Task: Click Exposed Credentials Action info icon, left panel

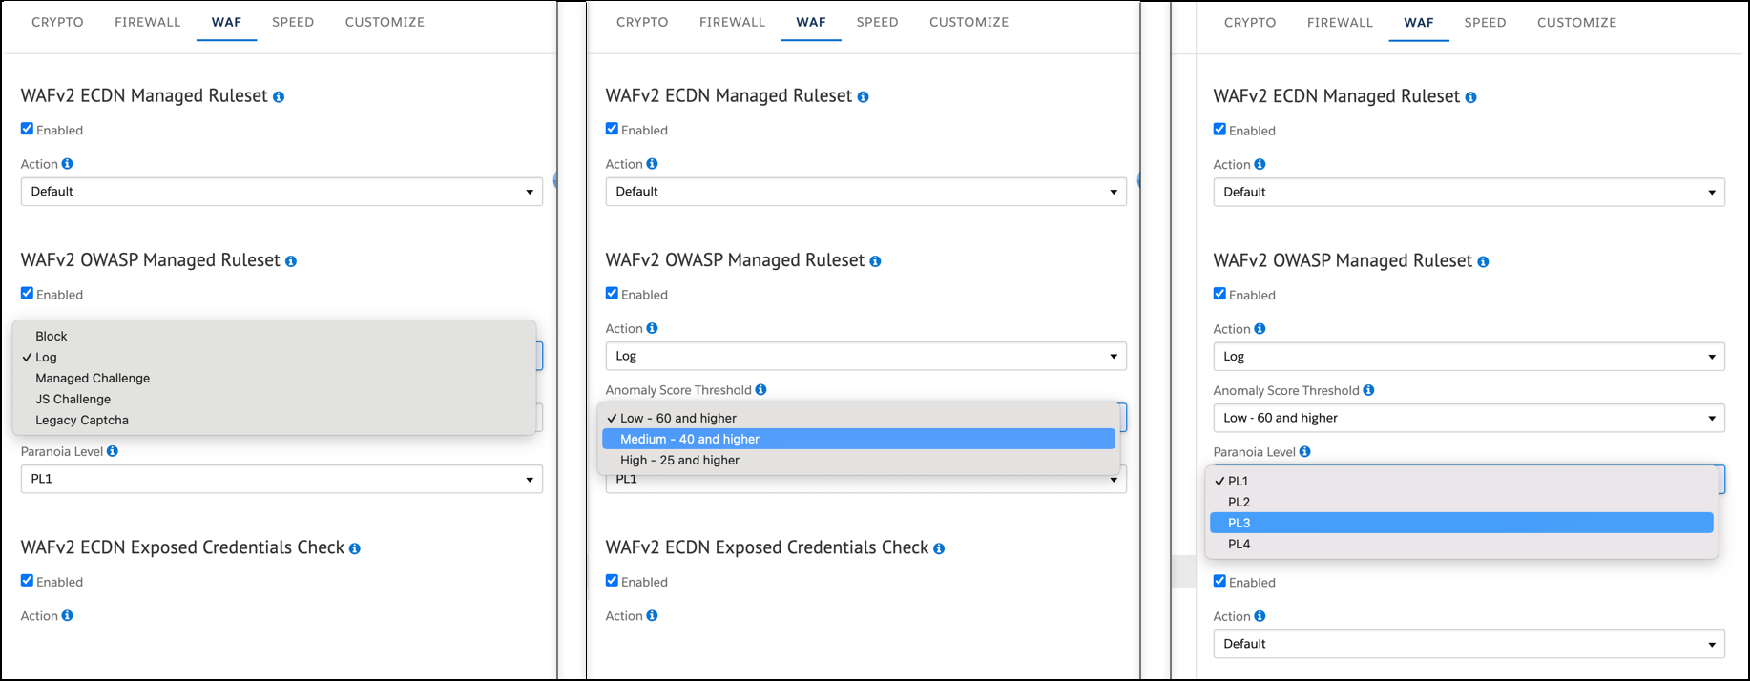Action: coord(68,615)
